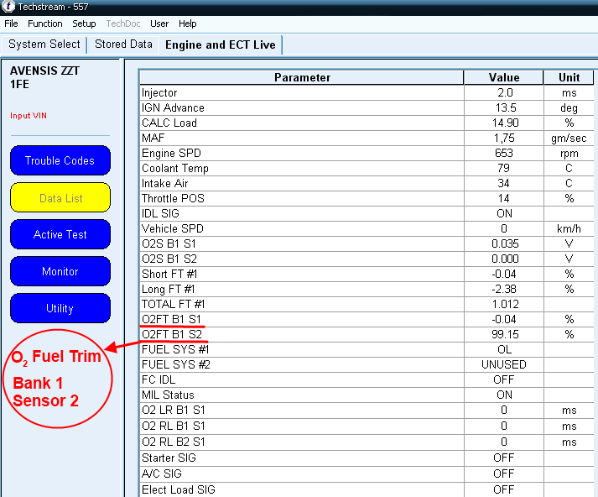Viewport: 598px width, 497px height.
Task: Select the Short FT #1 parameter
Action: coord(367,274)
